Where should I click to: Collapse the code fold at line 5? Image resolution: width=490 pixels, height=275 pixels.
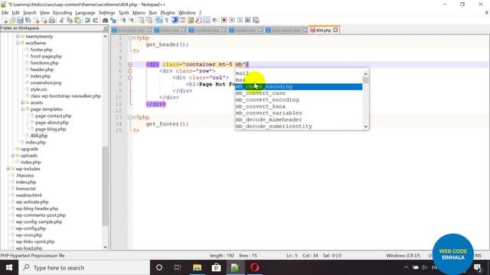click(x=130, y=64)
